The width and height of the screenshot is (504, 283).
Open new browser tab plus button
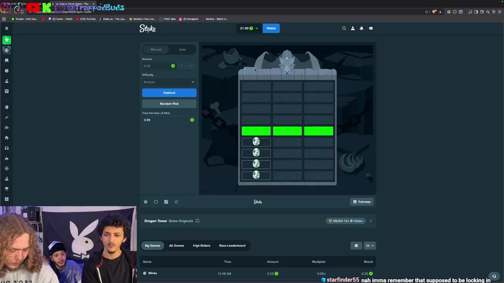(101, 4)
